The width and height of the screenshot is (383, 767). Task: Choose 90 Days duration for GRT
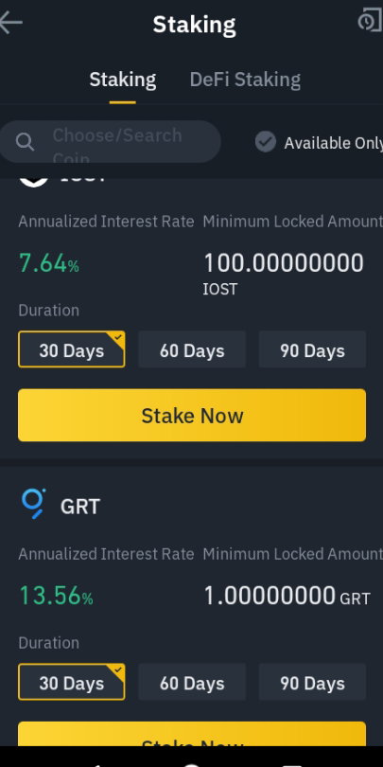coord(312,682)
